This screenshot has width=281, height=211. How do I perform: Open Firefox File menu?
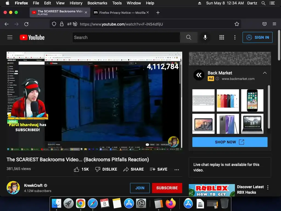point(36,3)
